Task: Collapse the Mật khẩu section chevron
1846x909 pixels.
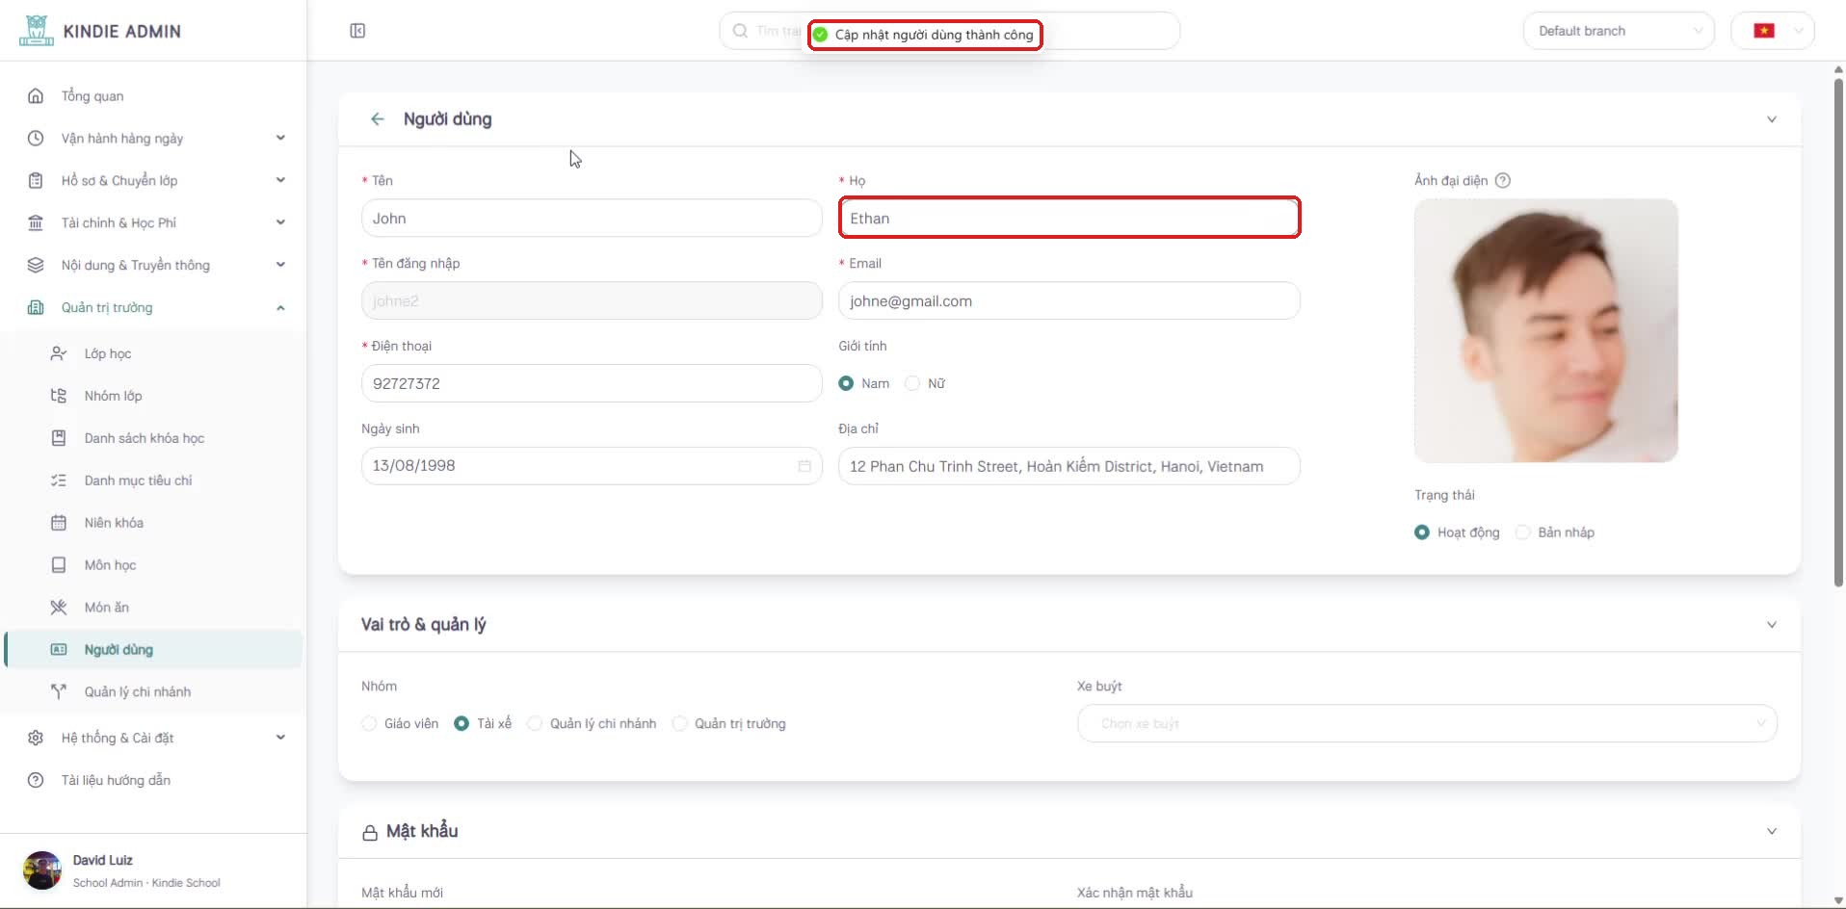Action: (1771, 831)
